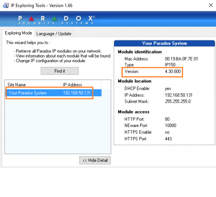Click the HTTP Port: label
Viewport: 216px width, 197px height.
pos(134,119)
